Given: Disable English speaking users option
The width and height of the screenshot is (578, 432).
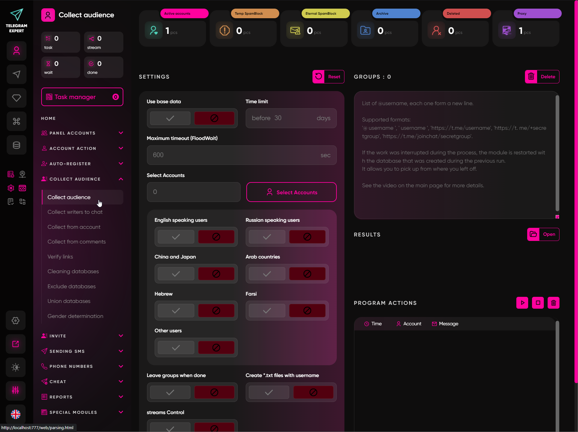Looking at the screenshot, I should coord(216,237).
